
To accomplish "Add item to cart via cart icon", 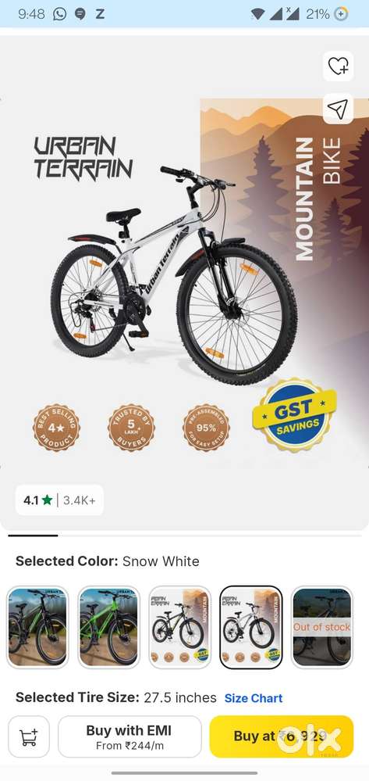I will click(x=29, y=736).
